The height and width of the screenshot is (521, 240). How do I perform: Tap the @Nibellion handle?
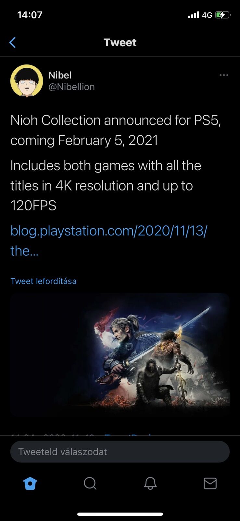[71, 87]
